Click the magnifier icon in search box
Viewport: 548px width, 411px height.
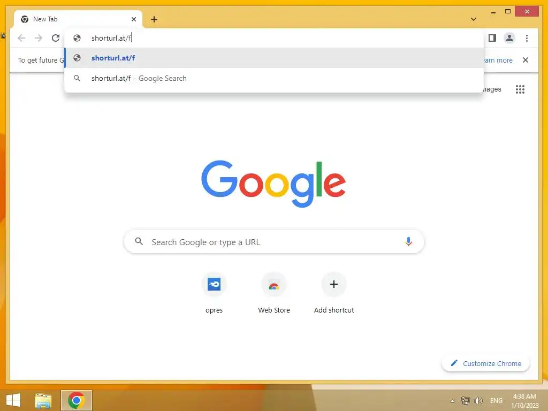coord(139,241)
